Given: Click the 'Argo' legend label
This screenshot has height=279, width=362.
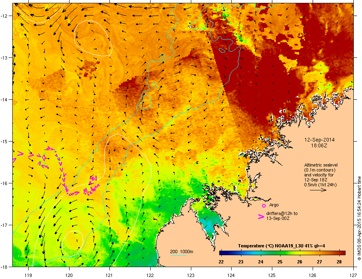Looking at the screenshot, I should [274, 205].
